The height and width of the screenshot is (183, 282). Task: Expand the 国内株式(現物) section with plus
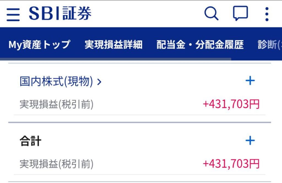250,81
